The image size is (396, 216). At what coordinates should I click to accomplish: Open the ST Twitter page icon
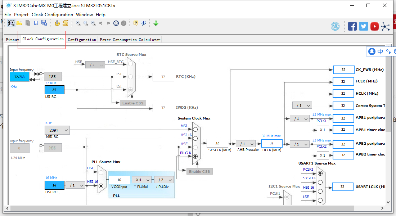tap(364, 26)
